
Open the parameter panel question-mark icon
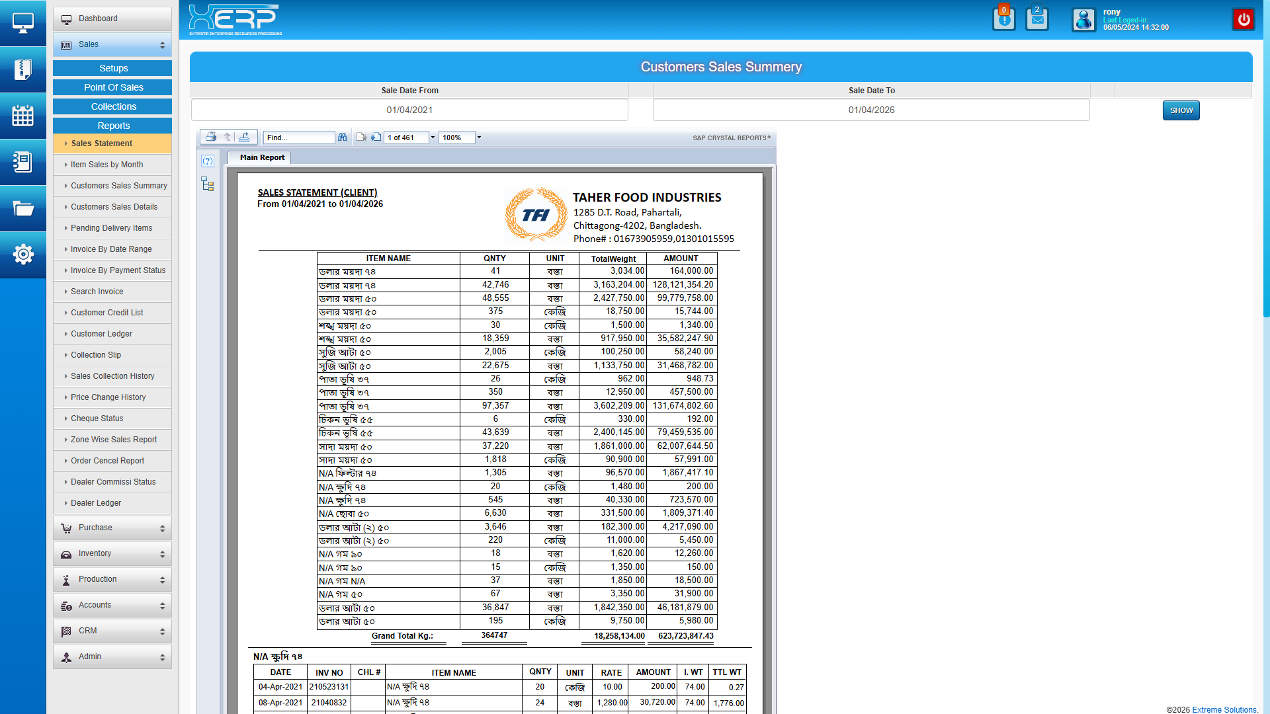[x=208, y=161]
